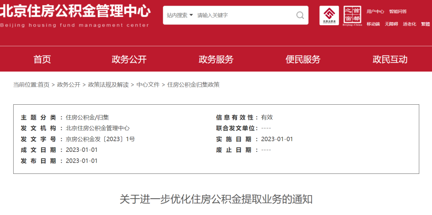Switch to 繁體 traditional Chinese
432x215 pixels.
click(x=425, y=24)
